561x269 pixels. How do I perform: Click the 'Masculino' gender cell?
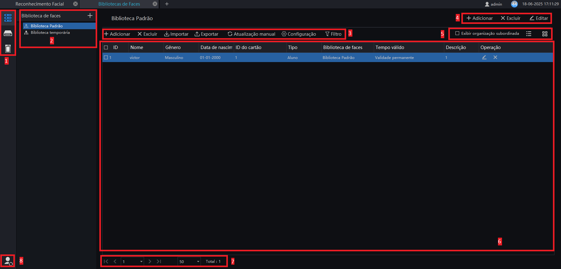click(174, 57)
